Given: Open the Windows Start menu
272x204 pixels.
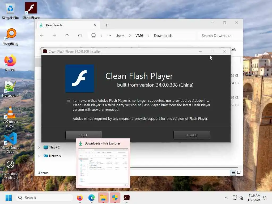Looking at the screenshot, I should (8, 198).
